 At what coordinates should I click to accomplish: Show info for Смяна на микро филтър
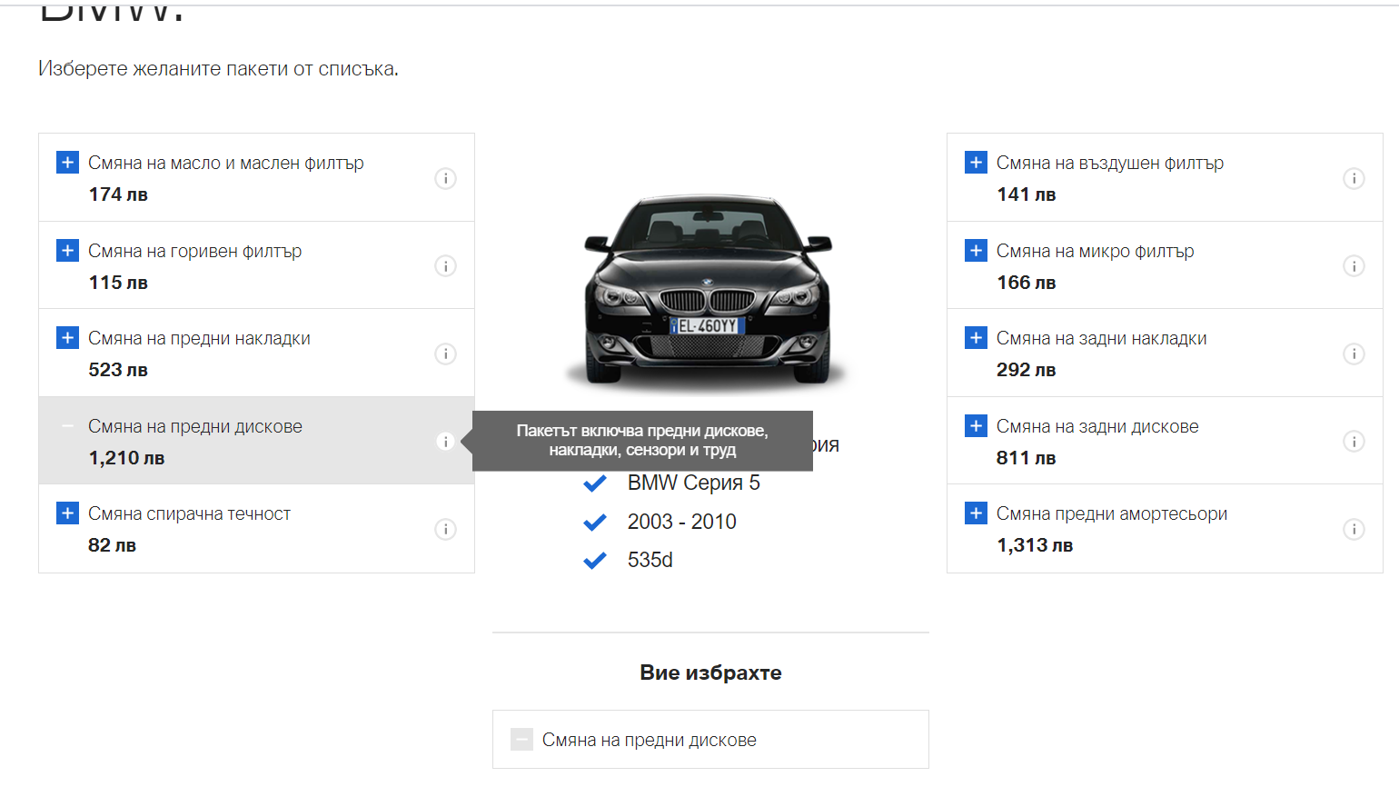pyautogui.click(x=1354, y=265)
